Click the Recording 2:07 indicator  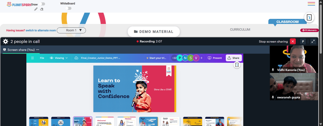click(149, 41)
